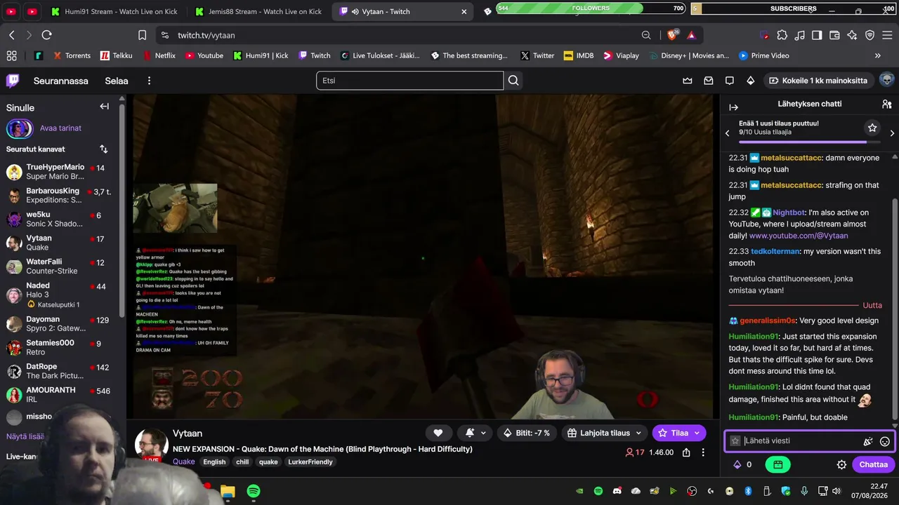Open the Discord tray icon
899x505 pixels.
pos(617,491)
